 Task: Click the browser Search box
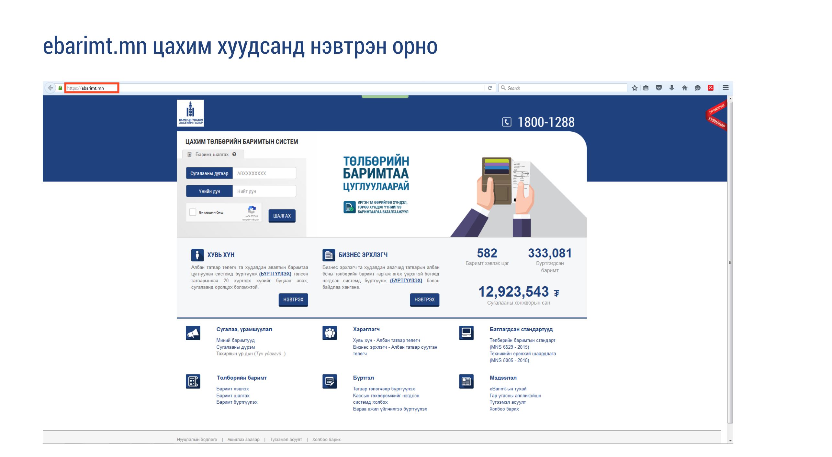563,88
